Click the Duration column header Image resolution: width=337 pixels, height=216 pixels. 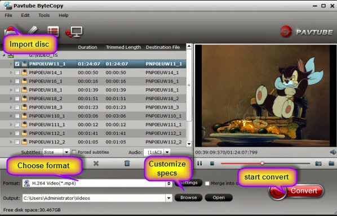87,47
